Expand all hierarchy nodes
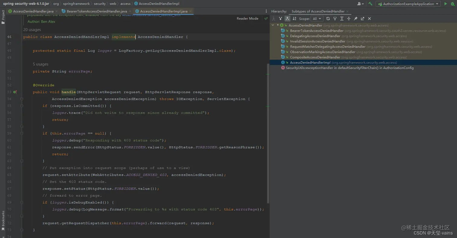457x238 pixels. pos(342,18)
